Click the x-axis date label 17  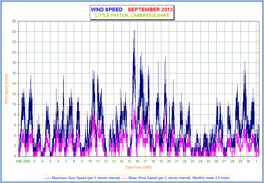pyautogui.click(x=145, y=161)
